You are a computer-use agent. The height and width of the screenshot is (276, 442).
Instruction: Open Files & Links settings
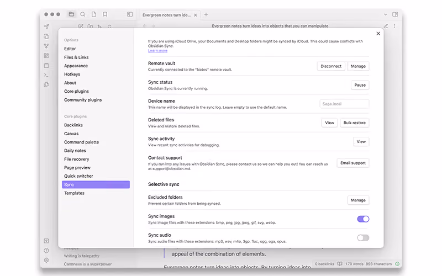(x=96, y=57)
